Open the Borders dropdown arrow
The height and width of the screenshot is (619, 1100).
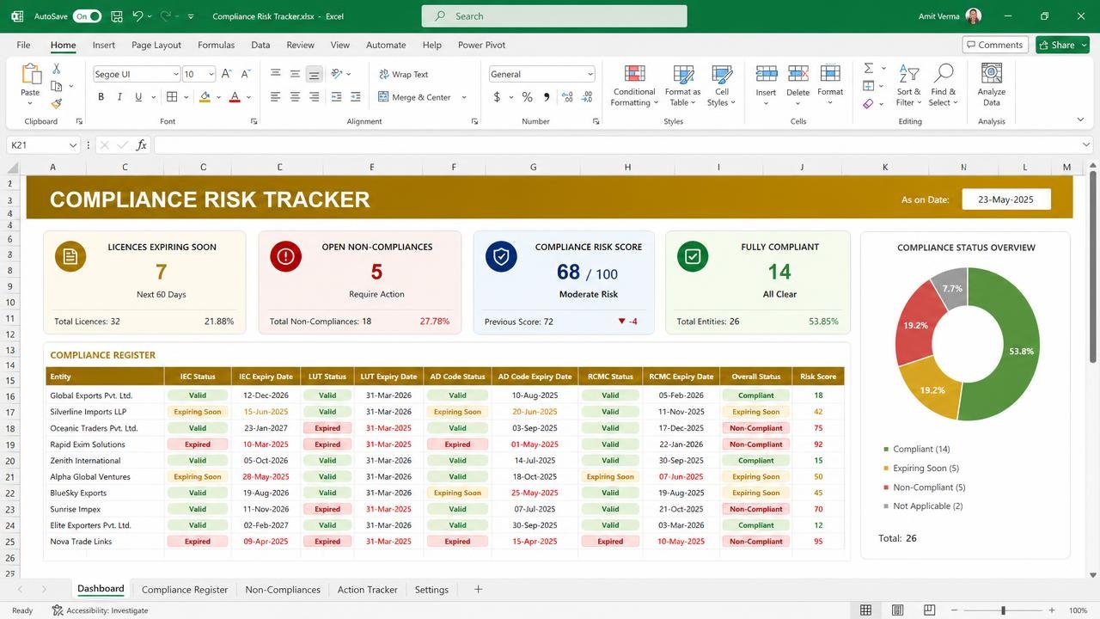point(186,97)
